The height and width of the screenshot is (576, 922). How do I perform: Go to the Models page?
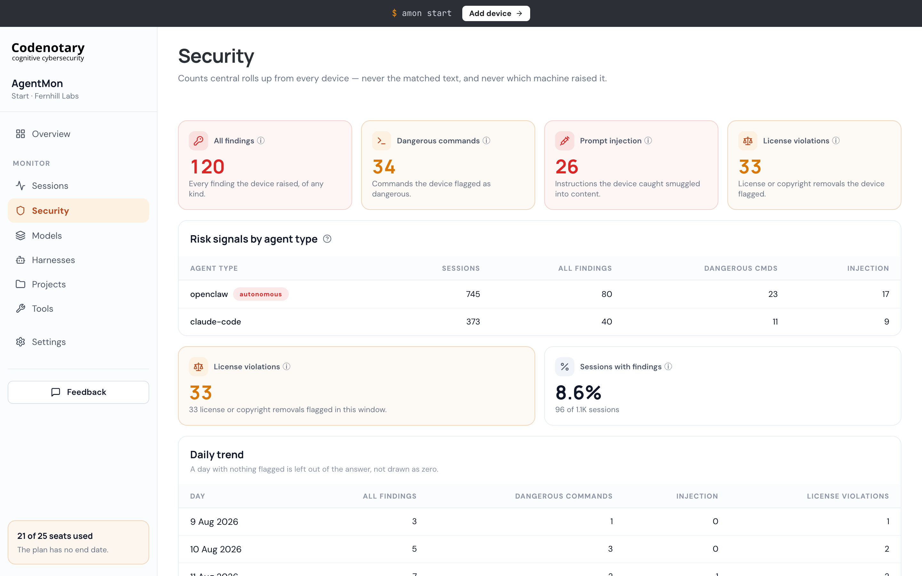coord(78,236)
